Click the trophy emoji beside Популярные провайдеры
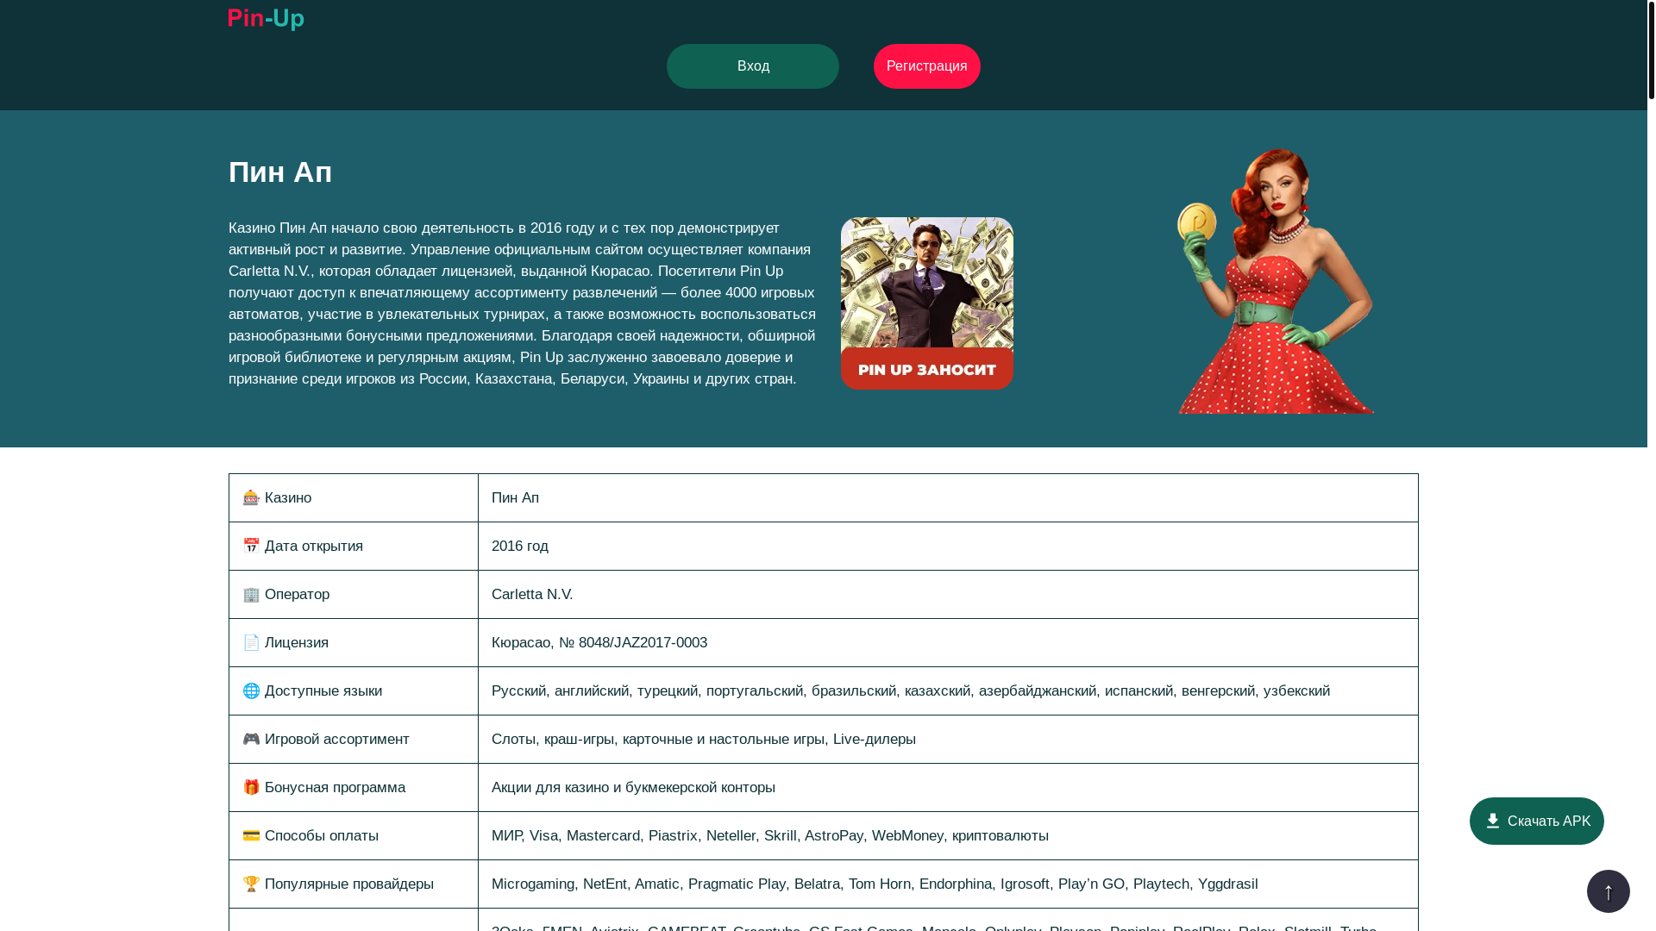 (251, 884)
